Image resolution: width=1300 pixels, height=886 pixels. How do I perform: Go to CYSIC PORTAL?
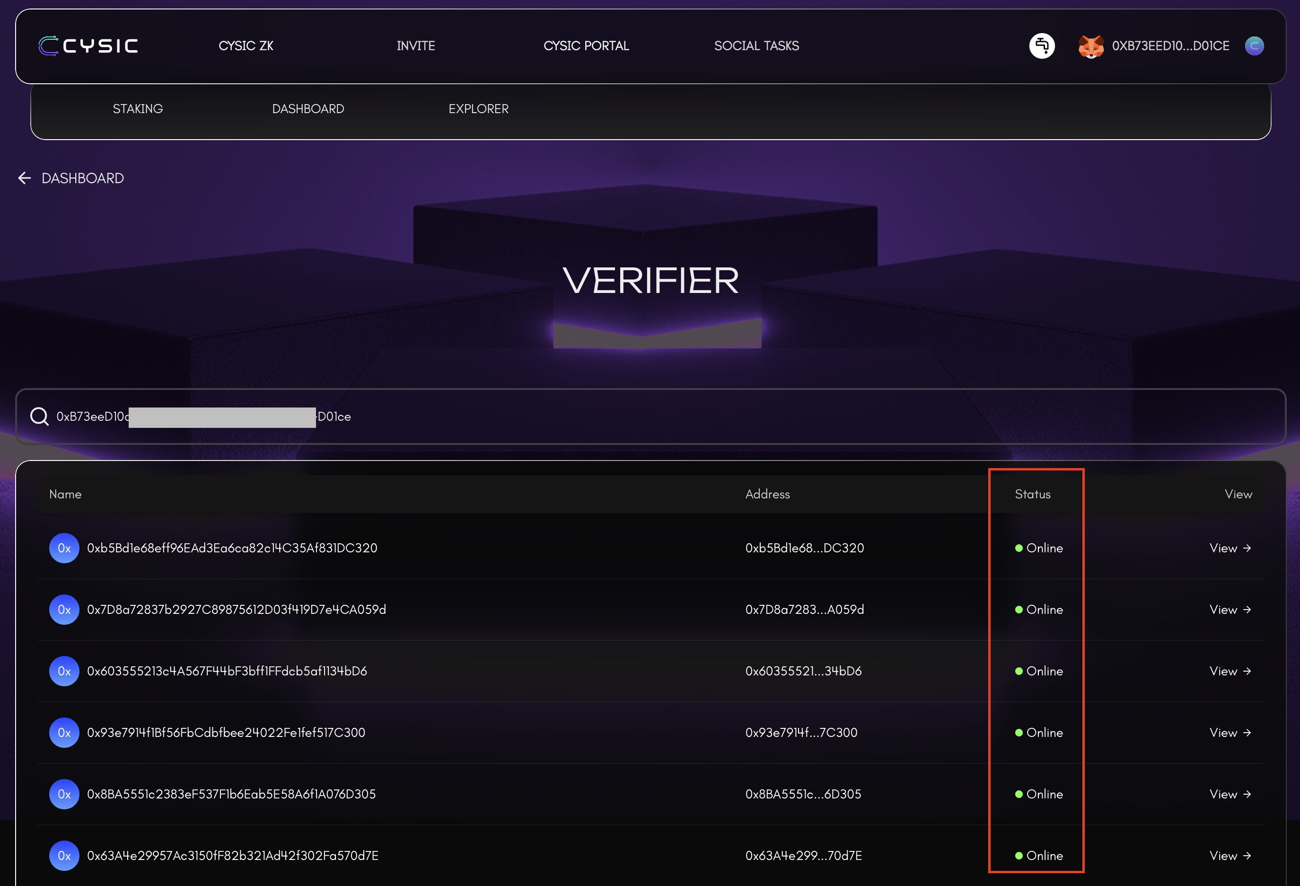point(586,46)
